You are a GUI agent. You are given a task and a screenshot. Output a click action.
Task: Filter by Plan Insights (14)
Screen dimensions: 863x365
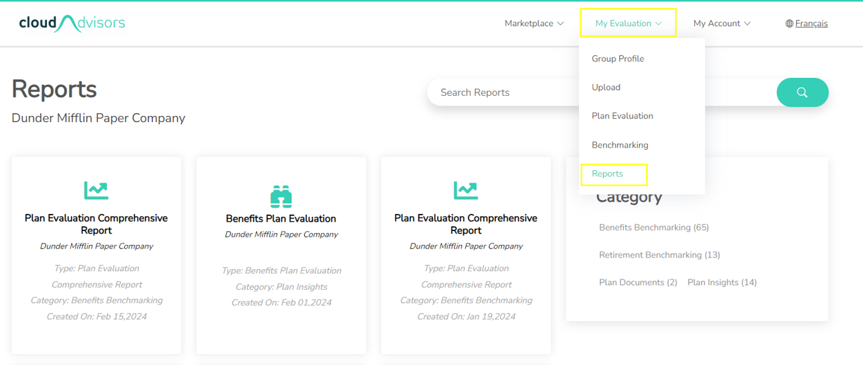pyautogui.click(x=722, y=283)
